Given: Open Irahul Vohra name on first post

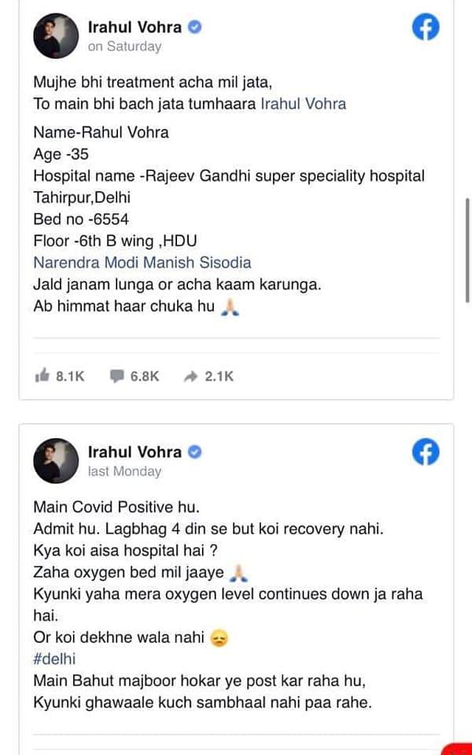Looking at the screenshot, I should coord(135,27).
